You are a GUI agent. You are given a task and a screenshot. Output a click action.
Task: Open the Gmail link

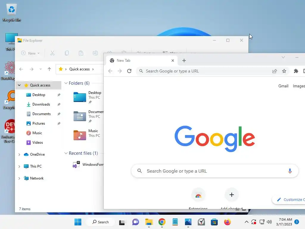coord(283,86)
